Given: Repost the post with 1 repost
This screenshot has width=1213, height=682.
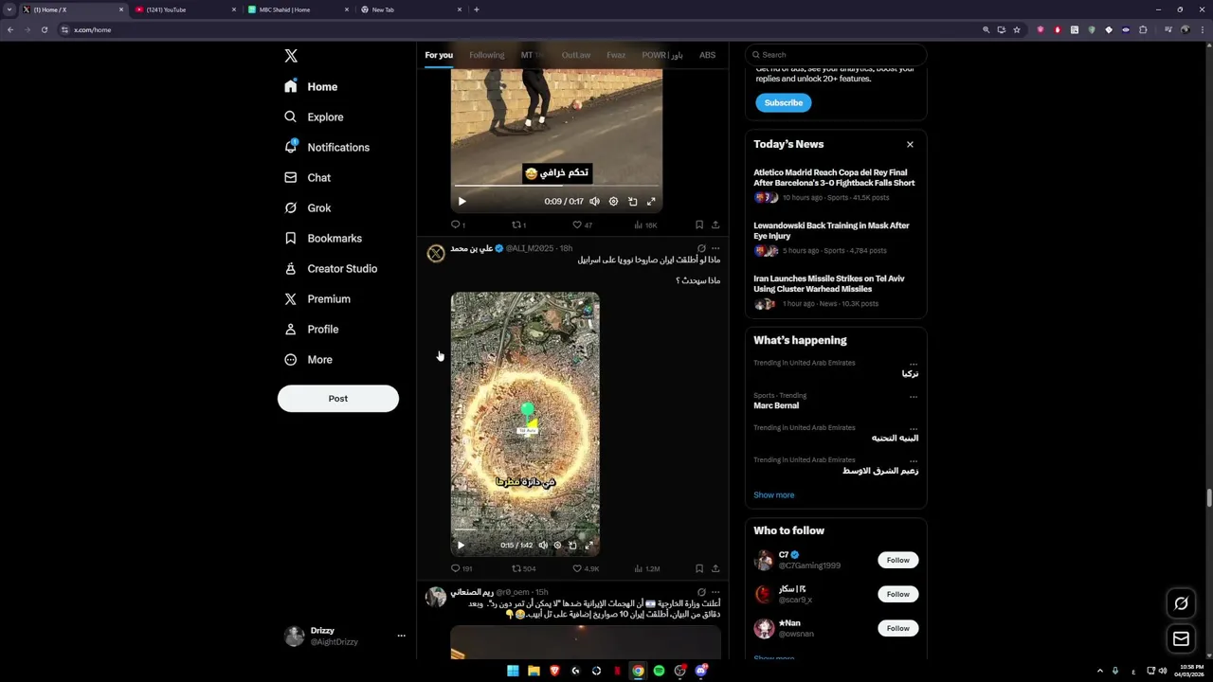Looking at the screenshot, I should tap(518, 224).
